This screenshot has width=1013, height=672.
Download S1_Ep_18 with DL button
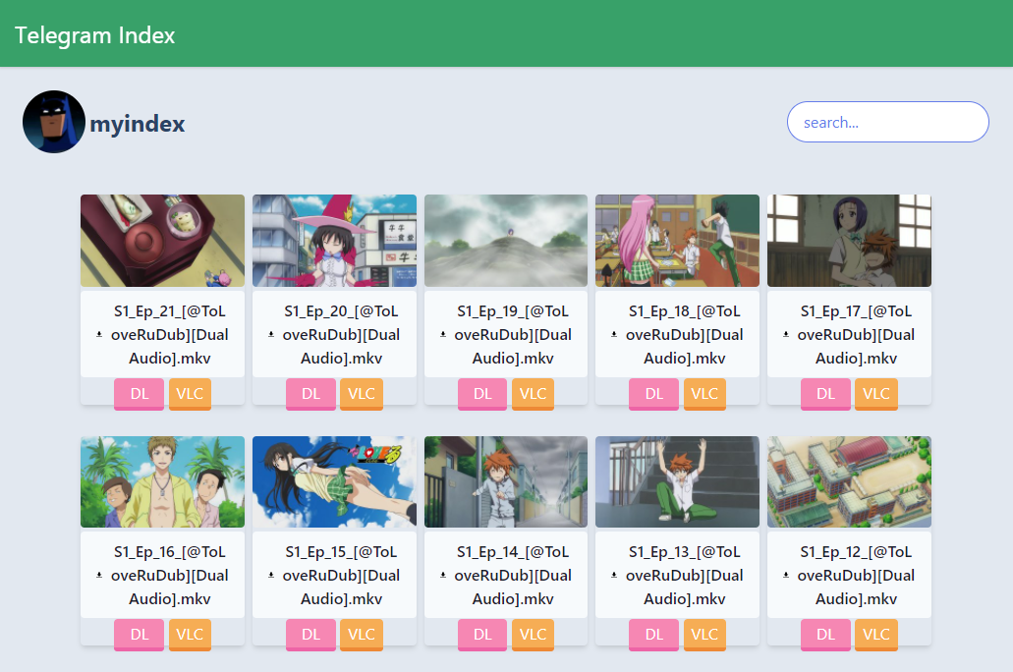pyautogui.click(x=653, y=394)
